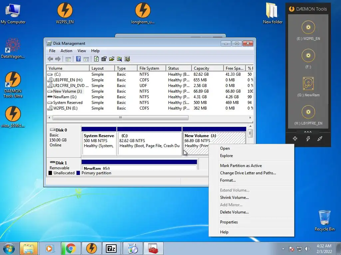Open the vista_5536.1... desktop icon

click(13, 117)
